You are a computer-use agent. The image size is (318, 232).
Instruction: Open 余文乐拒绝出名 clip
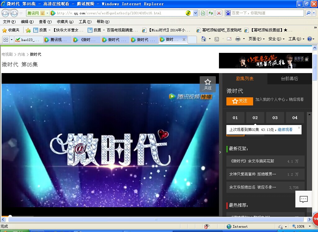[266, 187]
